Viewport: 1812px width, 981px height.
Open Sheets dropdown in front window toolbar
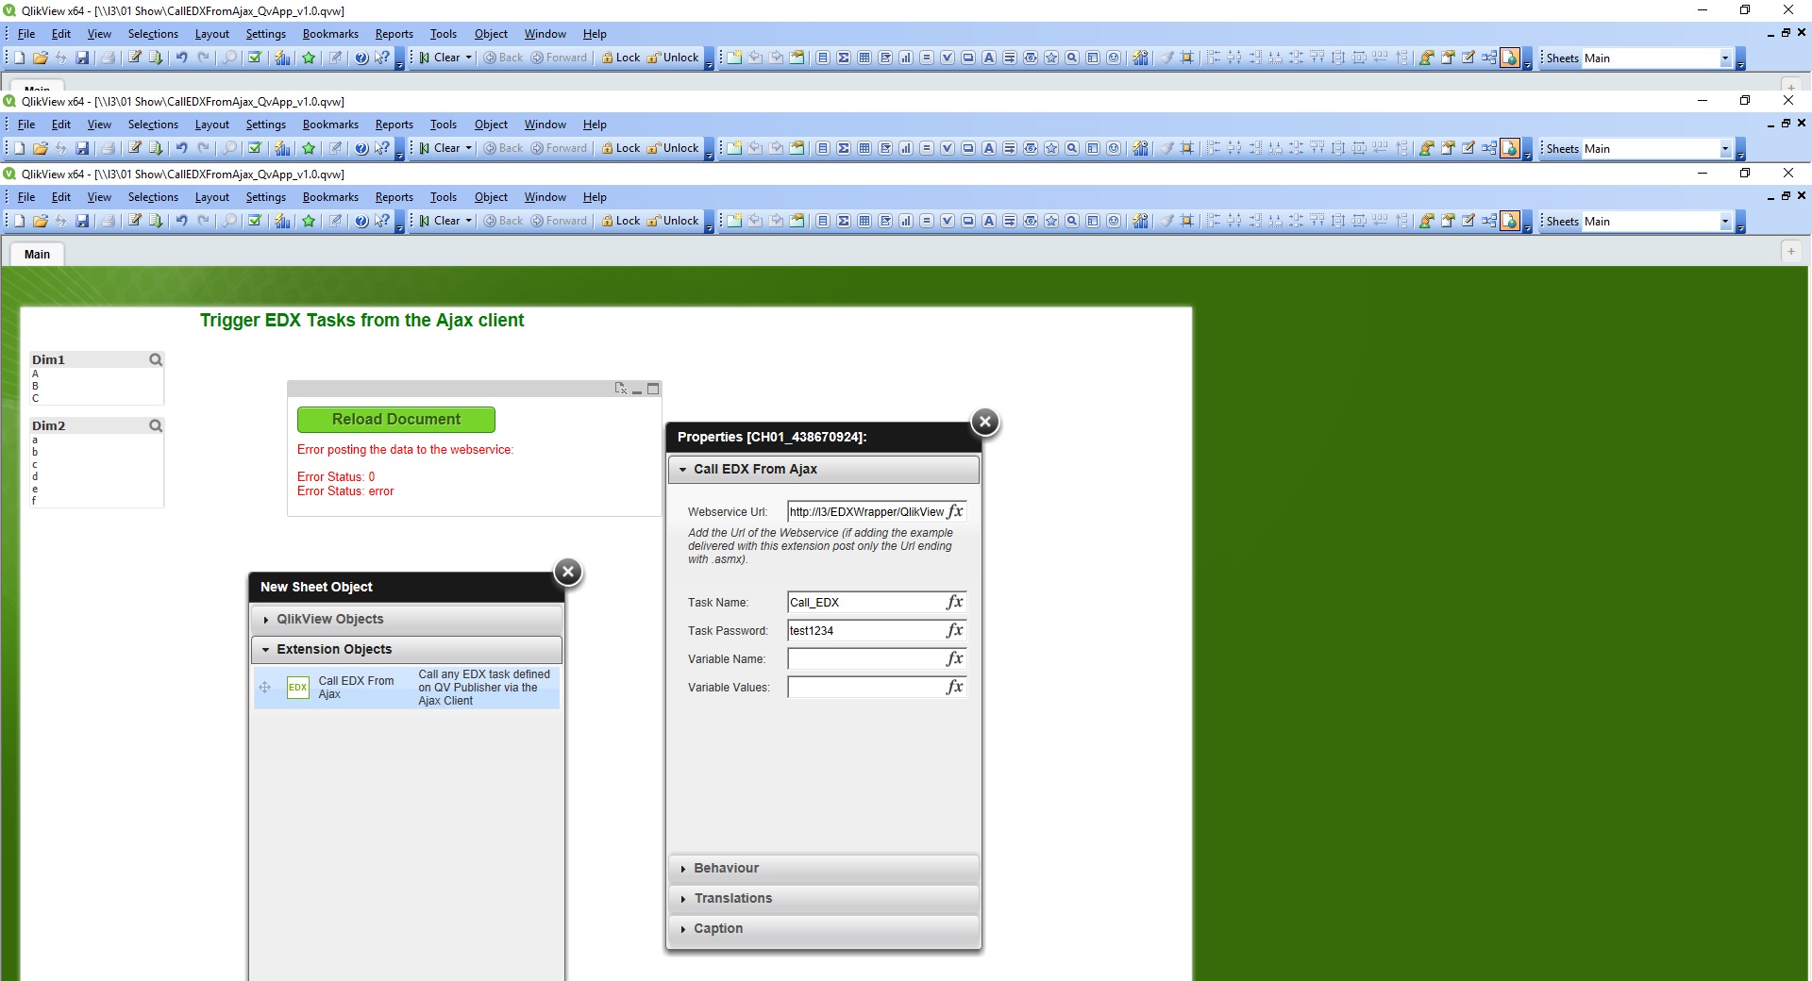pos(1725,221)
